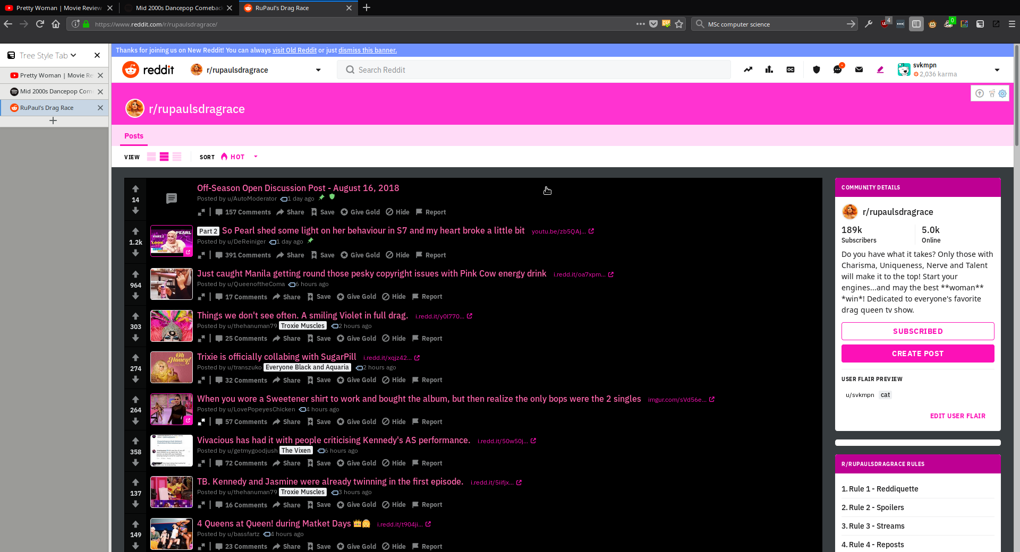Open the chat bubble icon
Viewport: 1020px width, 552px height.
pyautogui.click(x=838, y=70)
